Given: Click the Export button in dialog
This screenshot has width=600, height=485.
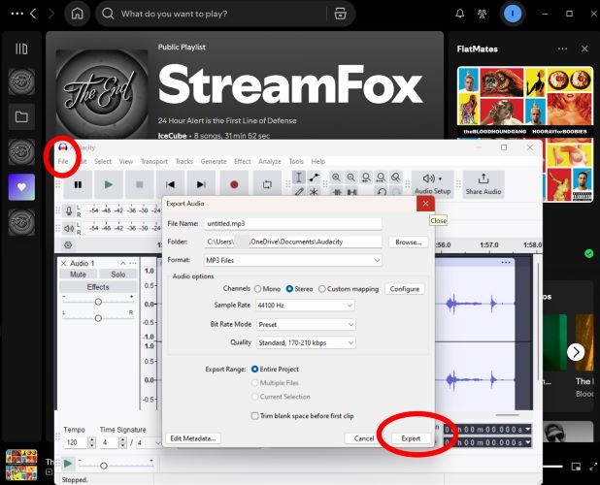Looking at the screenshot, I should coord(411,438).
